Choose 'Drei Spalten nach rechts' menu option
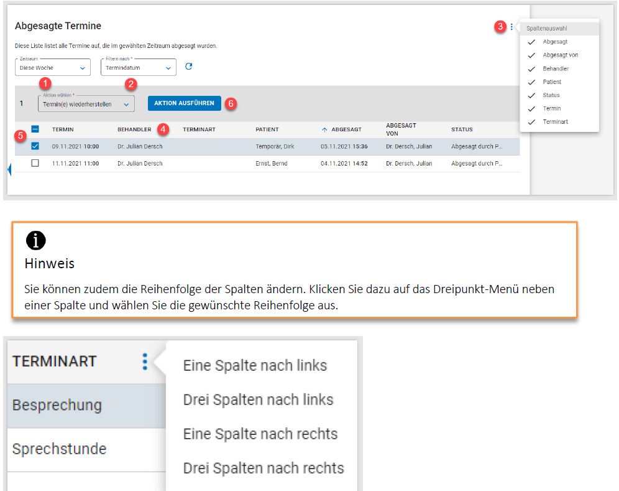This screenshot has height=491, width=619. pos(263,467)
